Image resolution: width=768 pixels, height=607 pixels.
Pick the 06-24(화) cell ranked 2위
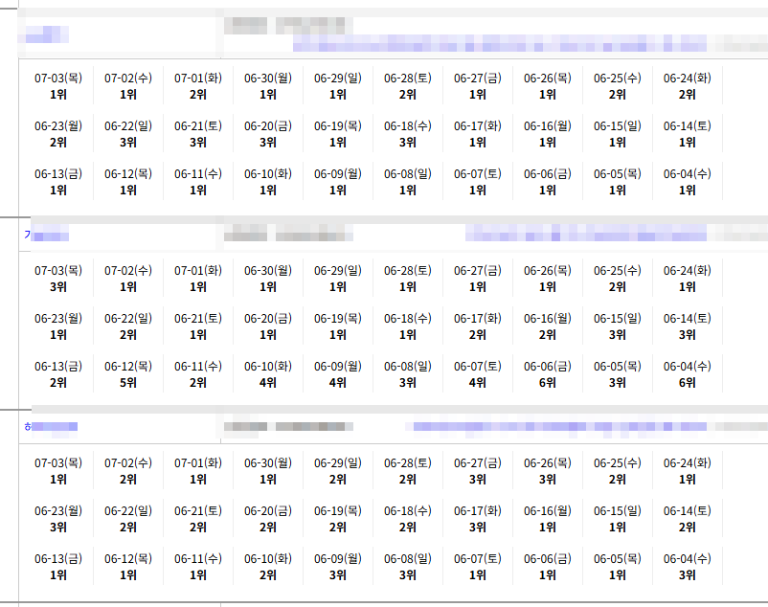688,86
